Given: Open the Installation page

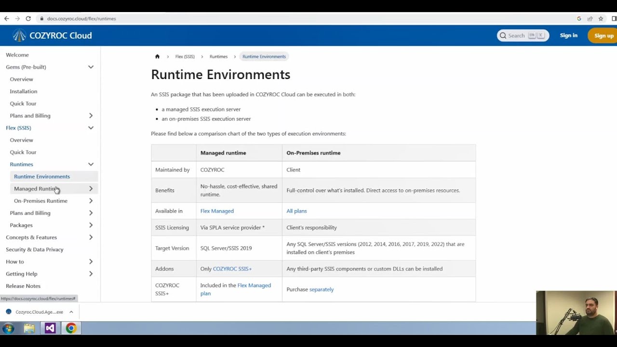Looking at the screenshot, I should 24,92.
